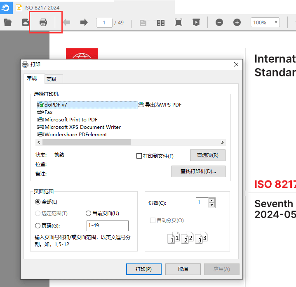Click the page range 1-49 input field
The height and width of the screenshot is (287, 296).
pyautogui.click(x=108, y=226)
